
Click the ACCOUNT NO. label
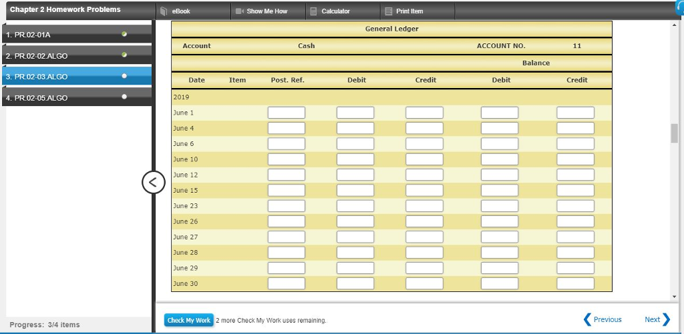tap(501, 46)
